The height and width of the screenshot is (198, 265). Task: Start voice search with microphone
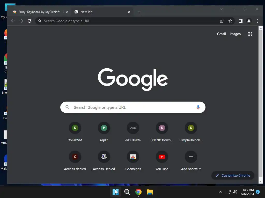198,107
